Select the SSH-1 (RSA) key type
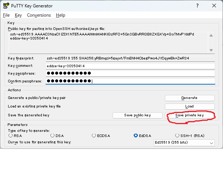This screenshot has width=223, height=195. click(x=190, y=136)
